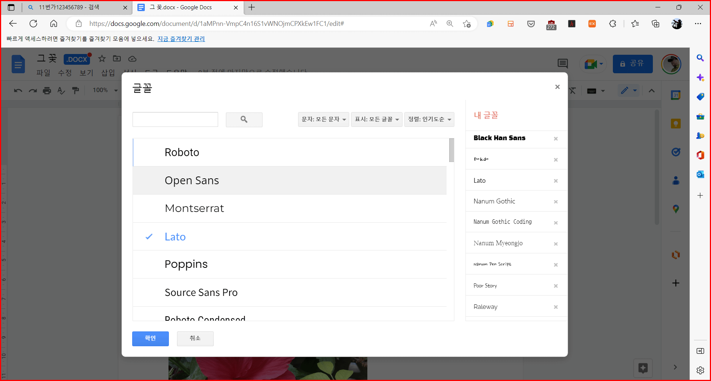Click the Docs home document icon
711x381 pixels.
pyautogui.click(x=18, y=64)
